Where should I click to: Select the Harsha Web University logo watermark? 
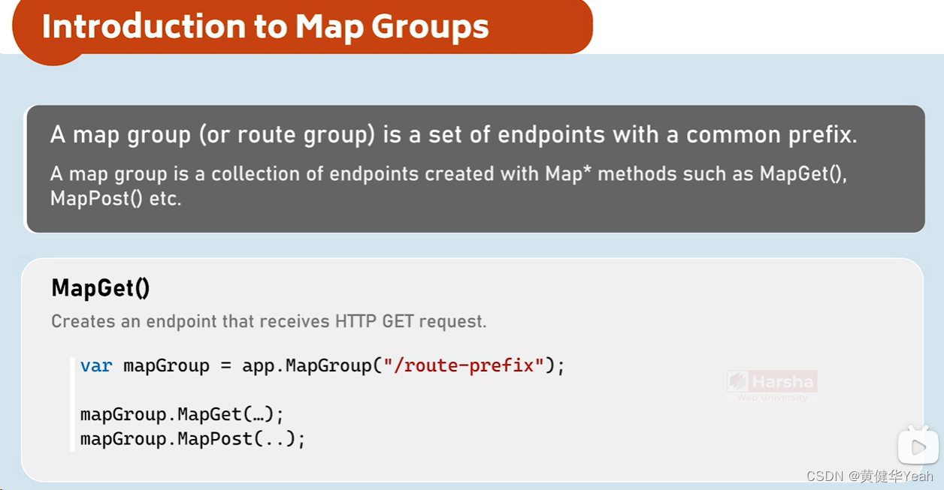pos(774,386)
